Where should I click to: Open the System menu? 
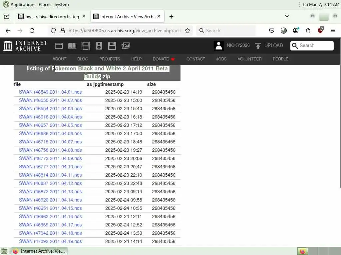pyautogui.click(x=62, y=4)
